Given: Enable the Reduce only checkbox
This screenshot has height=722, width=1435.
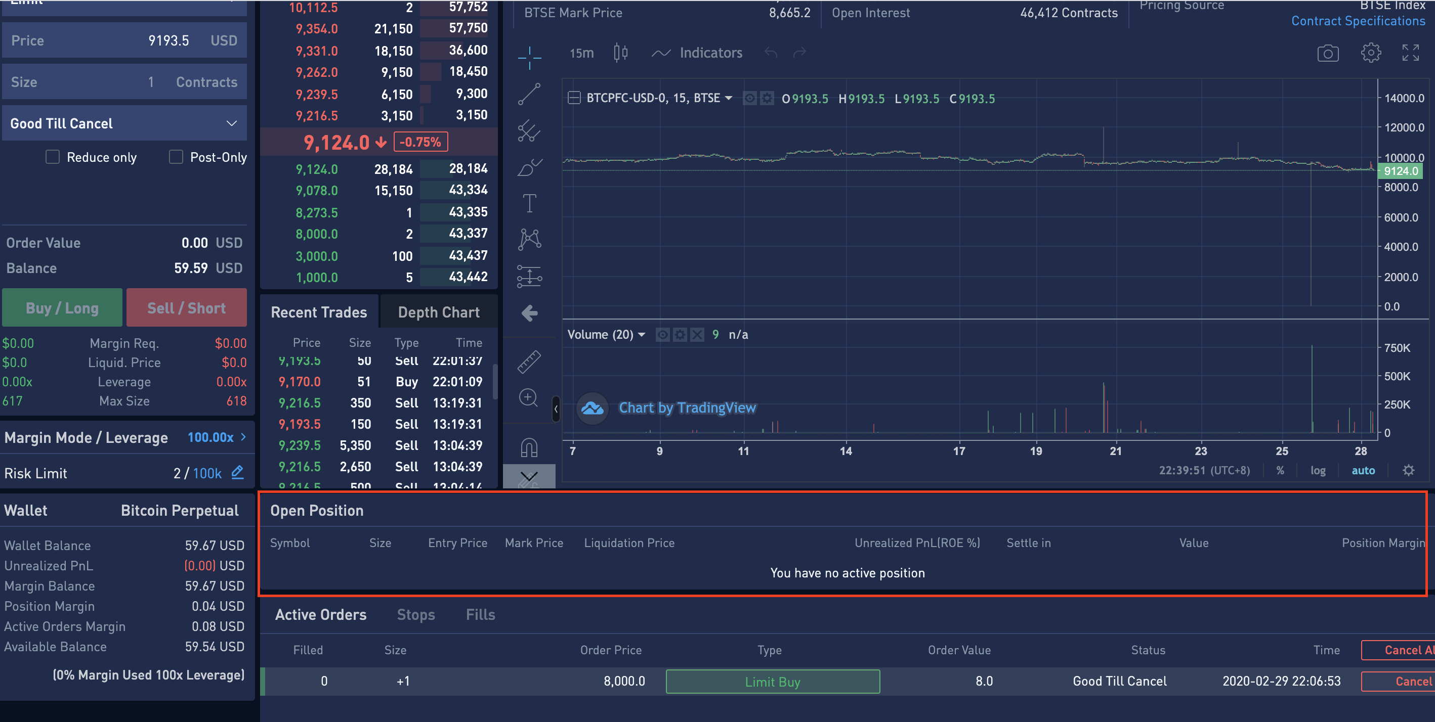Looking at the screenshot, I should [53, 157].
